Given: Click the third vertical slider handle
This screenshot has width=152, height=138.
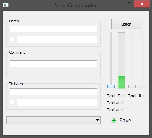Looking at the screenshot, I should (x=132, y=86).
